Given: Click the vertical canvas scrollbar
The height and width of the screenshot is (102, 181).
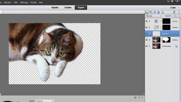Looking at the screenshot, I should tap(144, 54).
